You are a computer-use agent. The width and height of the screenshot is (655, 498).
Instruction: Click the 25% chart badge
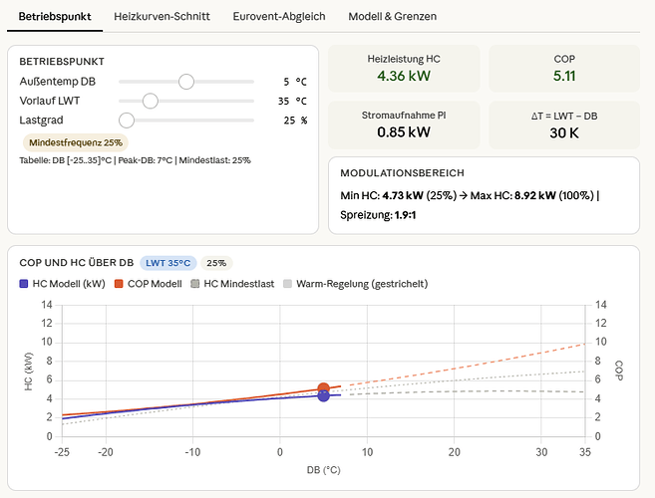click(216, 263)
